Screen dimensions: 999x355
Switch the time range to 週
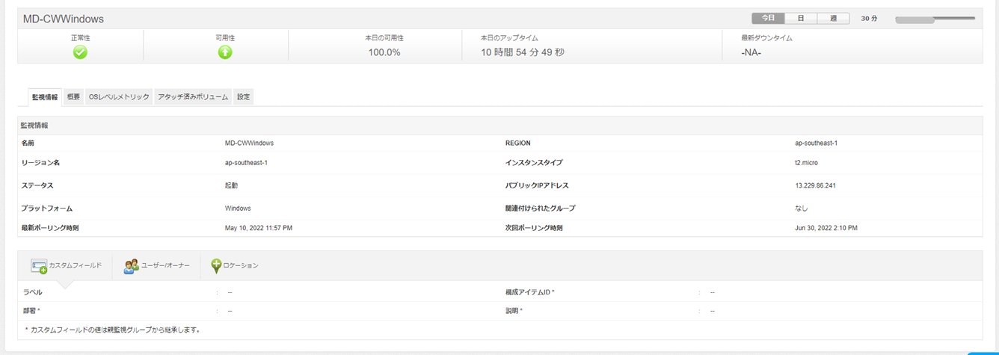[833, 18]
